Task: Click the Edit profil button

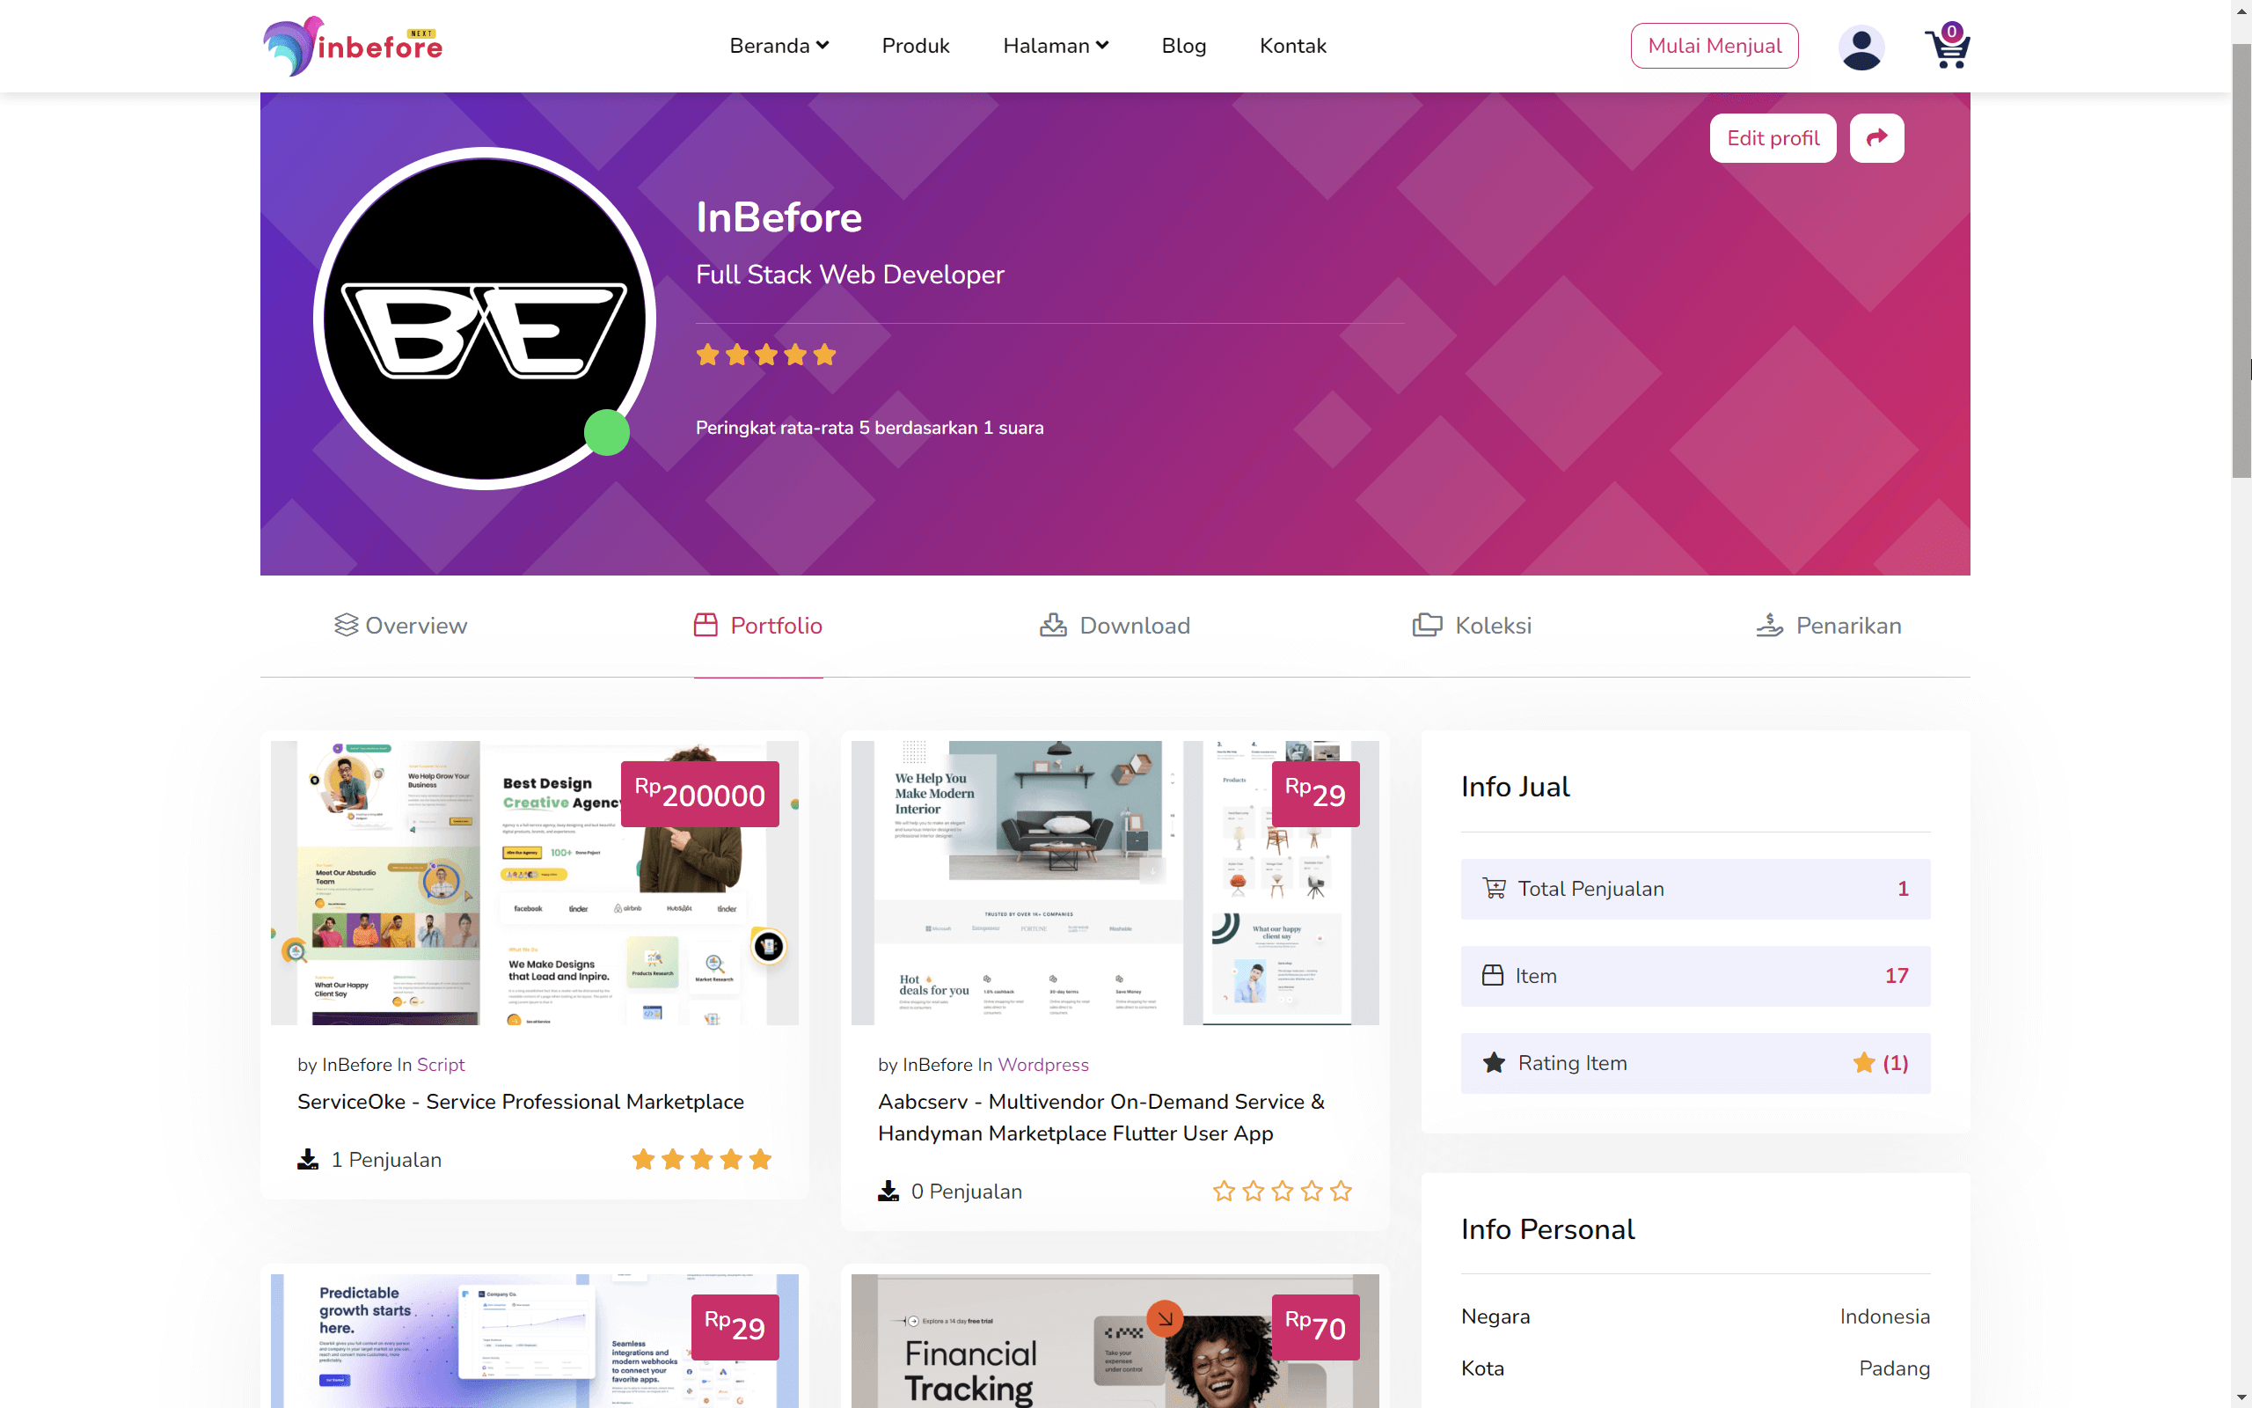Action: point(1773,138)
